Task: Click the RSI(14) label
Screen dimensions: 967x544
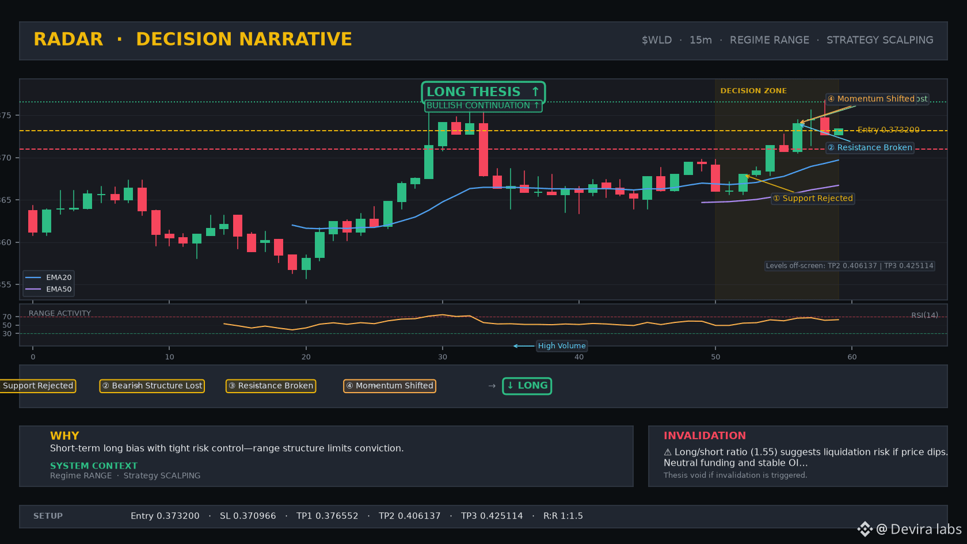Action: tap(924, 315)
